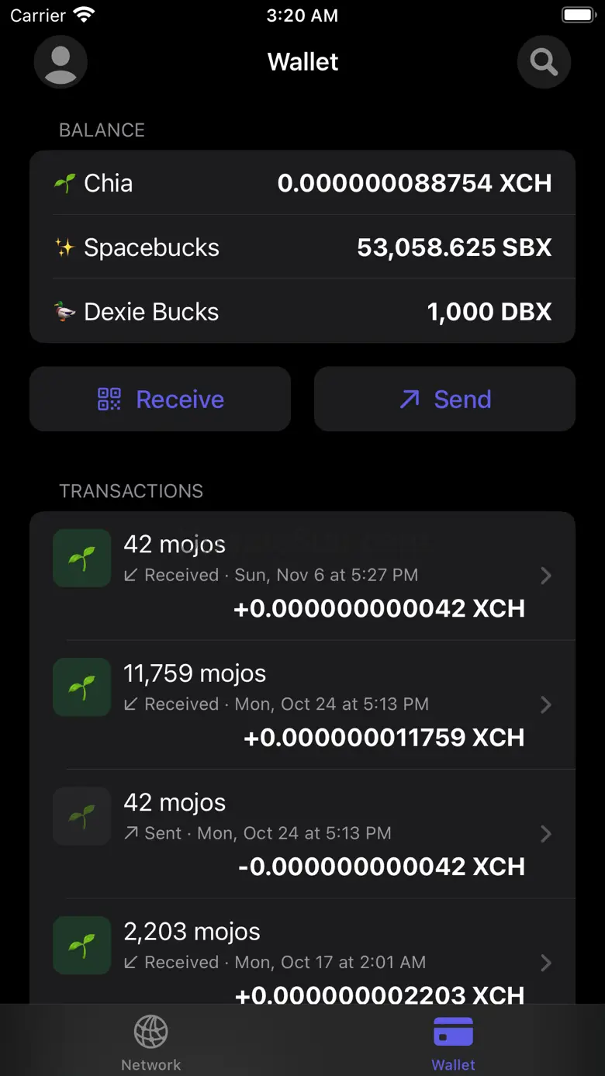Tap the Chia seedling icon in Balance

pyautogui.click(x=64, y=184)
